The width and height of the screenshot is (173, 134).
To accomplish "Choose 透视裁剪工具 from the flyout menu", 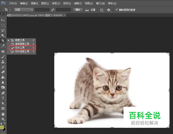I will point(22,44).
